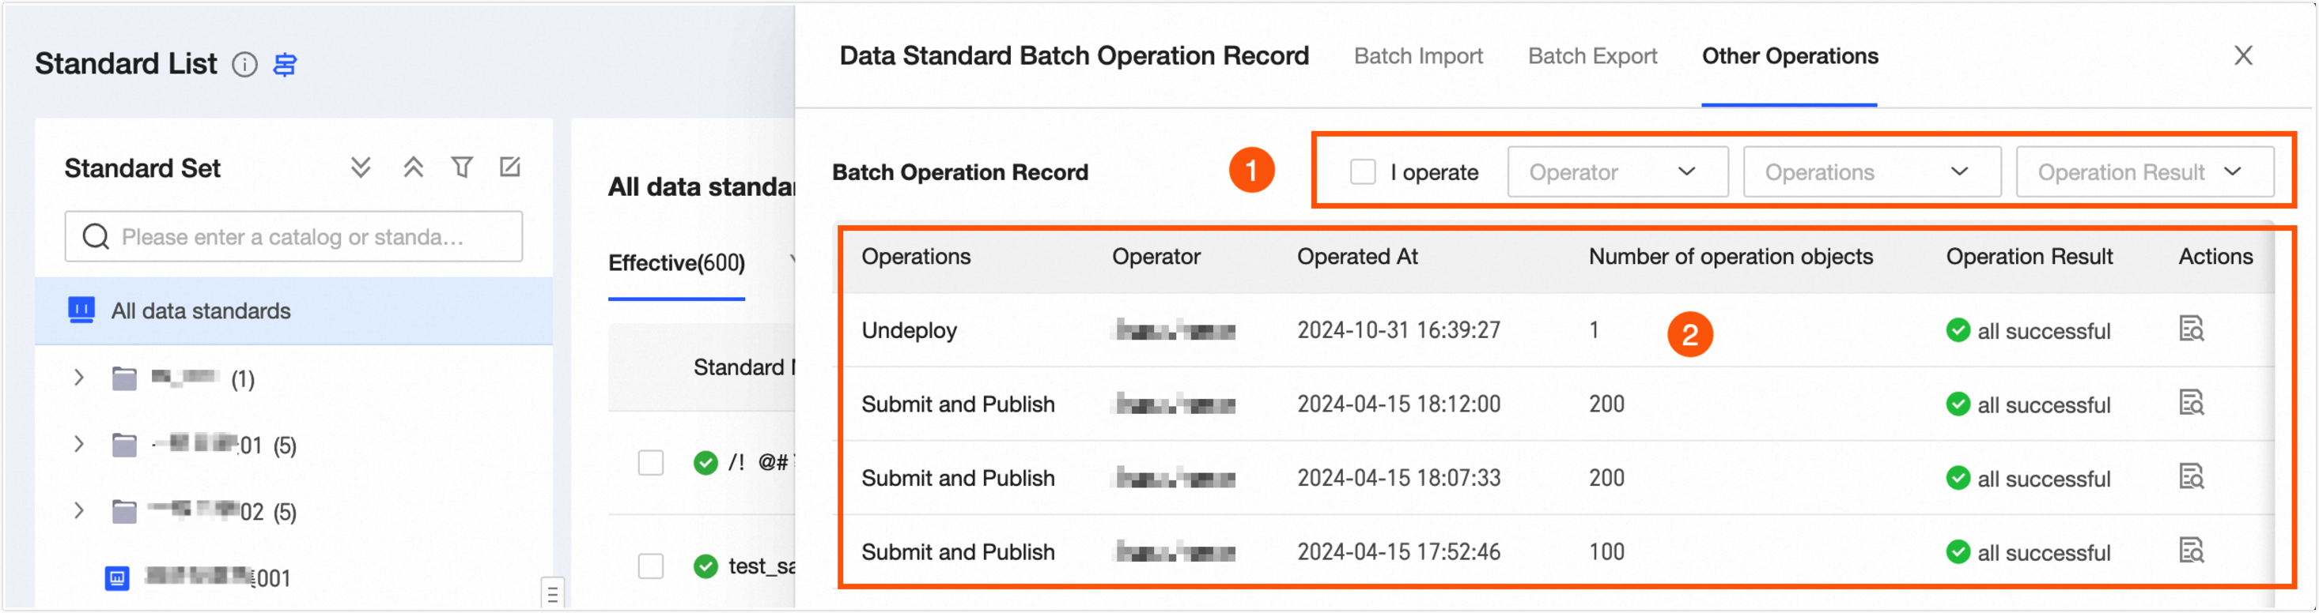The height and width of the screenshot is (613, 2319).
Task: Open the Operator dropdown filter
Action: [1617, 171]
